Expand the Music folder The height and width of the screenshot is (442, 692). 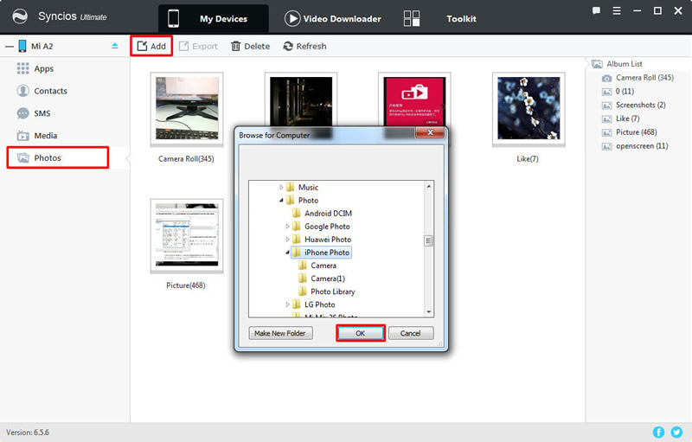click(x=281, y=187)
